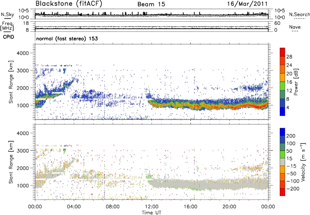310x215 pixels.
Task: Click the '2000' tick in velocity panel
Action: (x=23, y=168)
